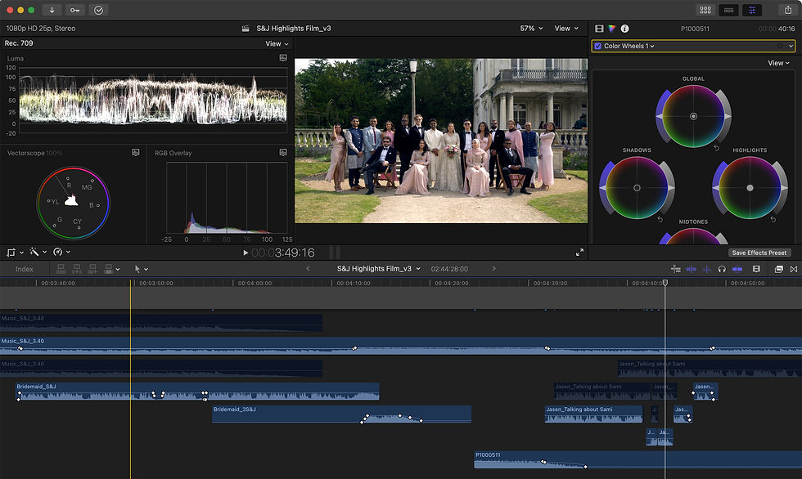Click the Retime icon below the viewer
The image size is (802, 479).
[x=57, y=252]
